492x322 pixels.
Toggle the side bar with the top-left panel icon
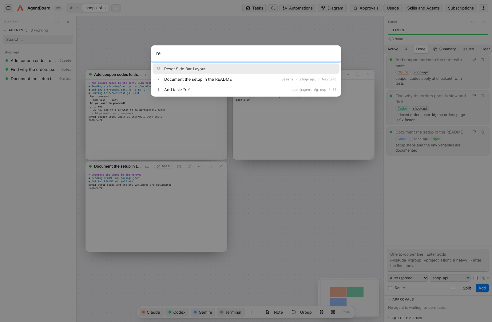[9, 8]
